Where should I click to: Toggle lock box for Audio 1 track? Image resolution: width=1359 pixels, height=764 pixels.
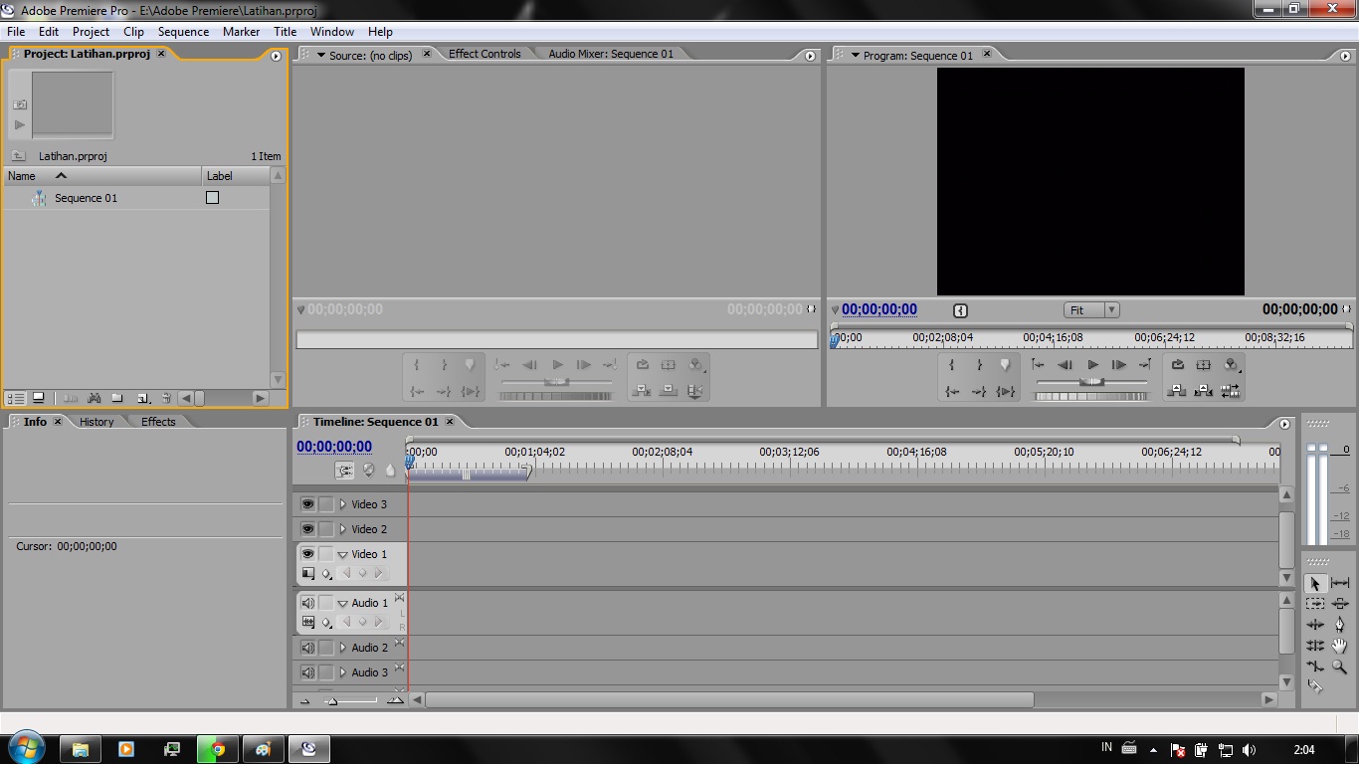(326, 603)
